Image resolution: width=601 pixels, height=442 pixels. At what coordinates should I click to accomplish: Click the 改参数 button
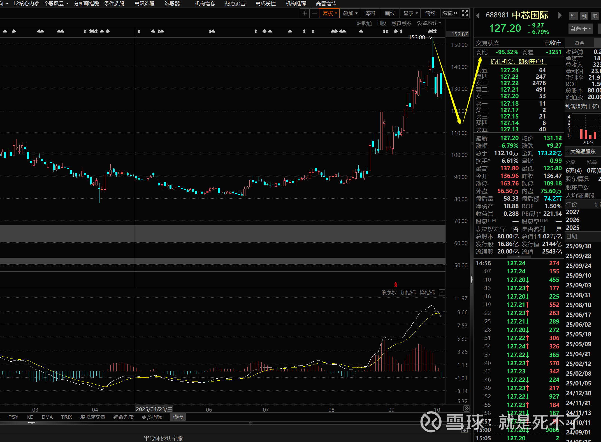point(389,293)
